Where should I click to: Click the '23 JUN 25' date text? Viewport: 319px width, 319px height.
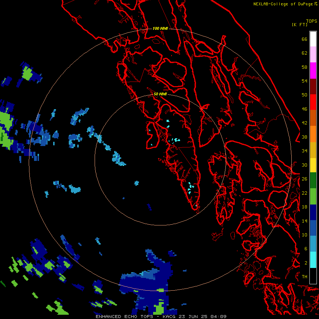(194, 317)
